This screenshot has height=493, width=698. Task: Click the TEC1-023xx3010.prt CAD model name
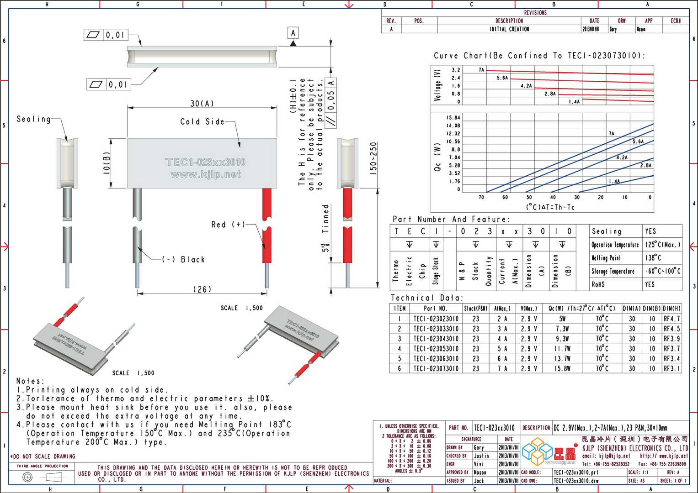575,472
